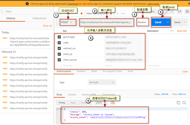Open the Pre-request Script tab
Image resolution: width=190 pixels, height=125 pixels.
pyautogui.click(x=112, y=71)
